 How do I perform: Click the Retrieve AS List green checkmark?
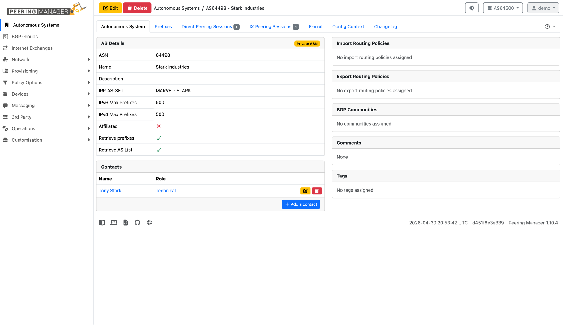click(x=159, y=150)
